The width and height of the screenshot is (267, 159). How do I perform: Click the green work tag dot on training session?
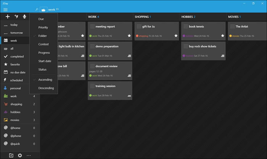90,96
